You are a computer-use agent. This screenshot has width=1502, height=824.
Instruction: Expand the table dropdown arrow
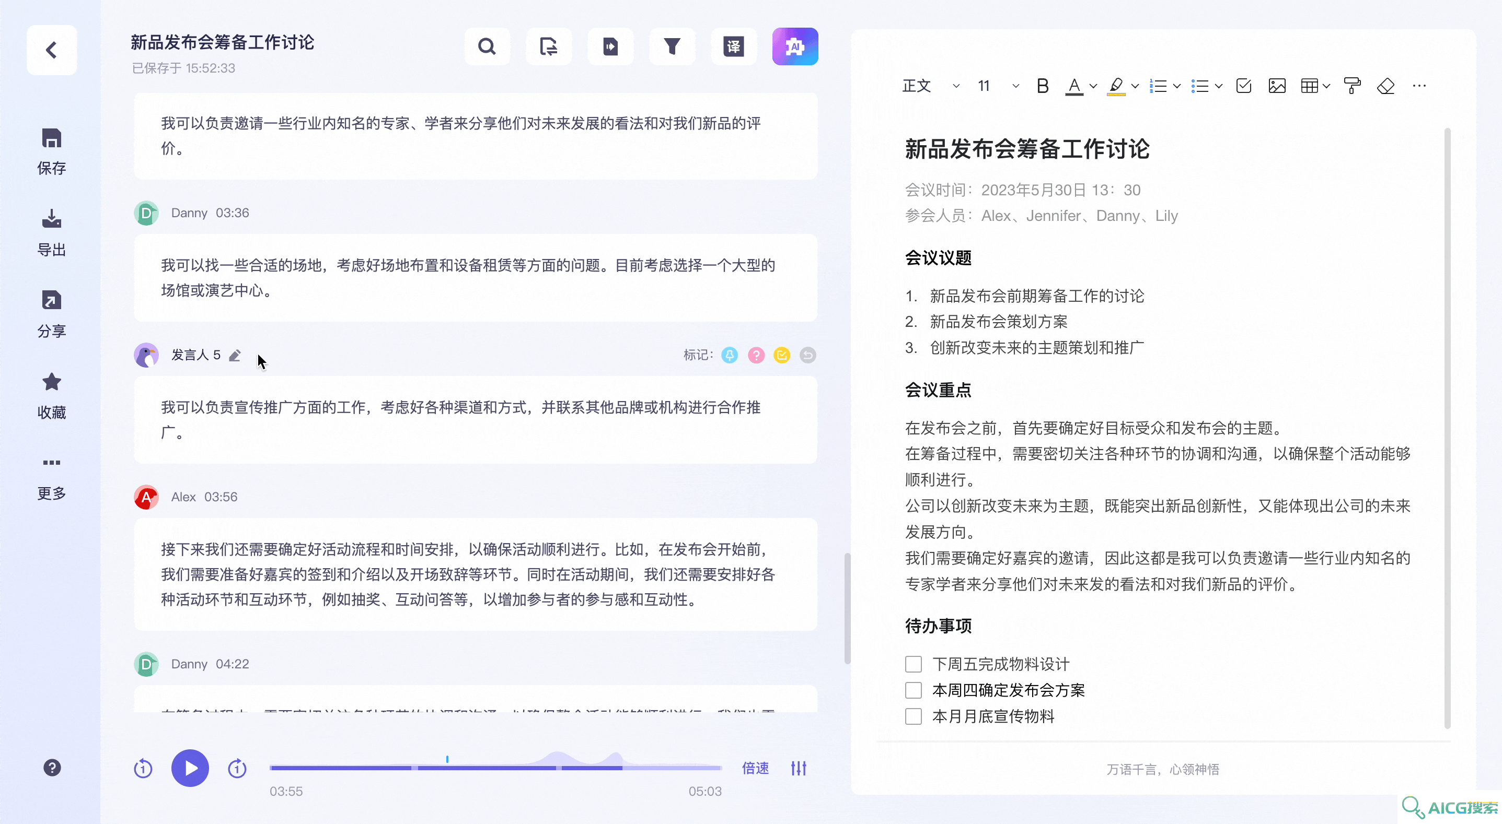pos(1326,86)
